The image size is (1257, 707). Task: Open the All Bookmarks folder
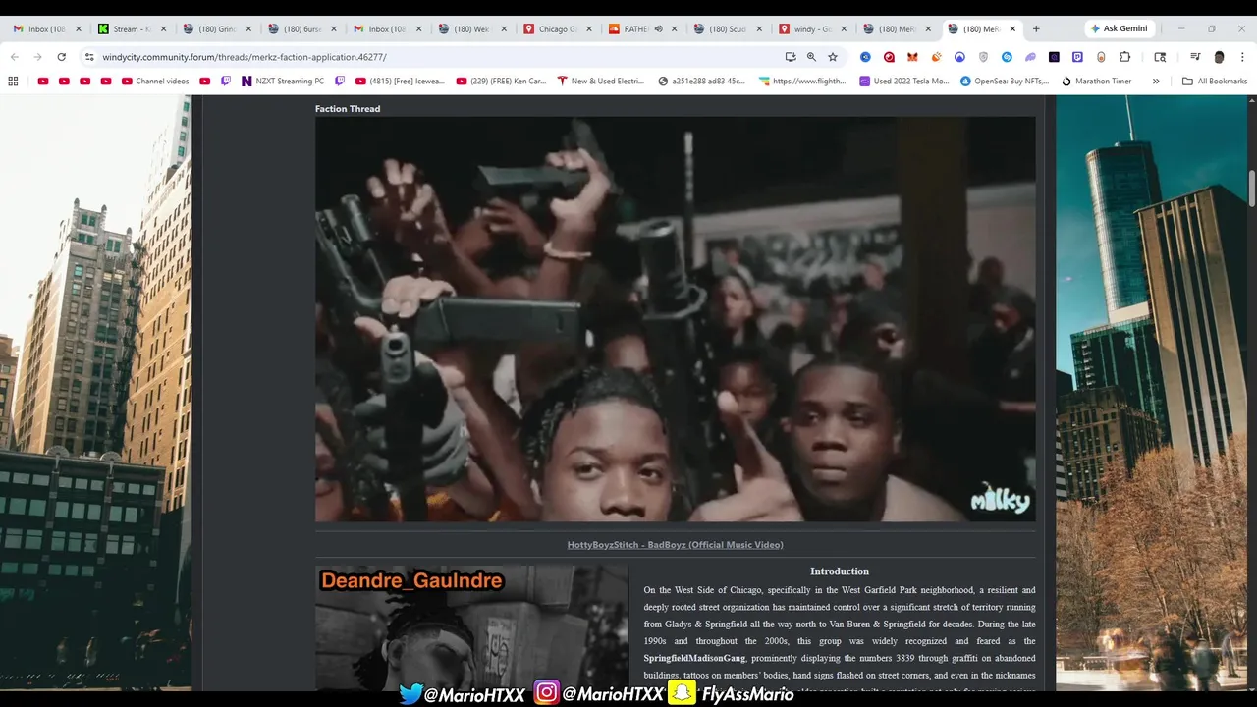[x=1215, y=82]
